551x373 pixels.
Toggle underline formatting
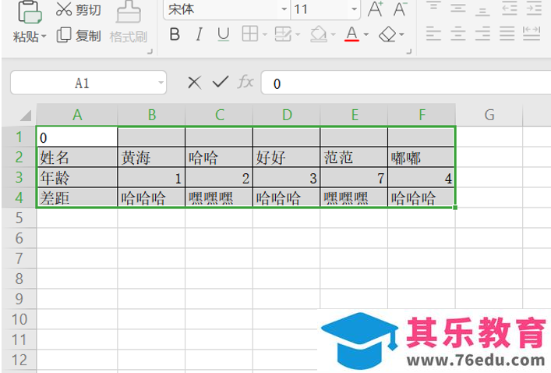(x=223, y=34)
